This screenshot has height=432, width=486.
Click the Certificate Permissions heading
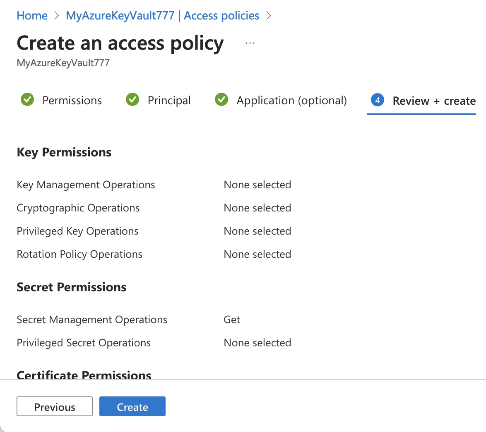[84, 374]
